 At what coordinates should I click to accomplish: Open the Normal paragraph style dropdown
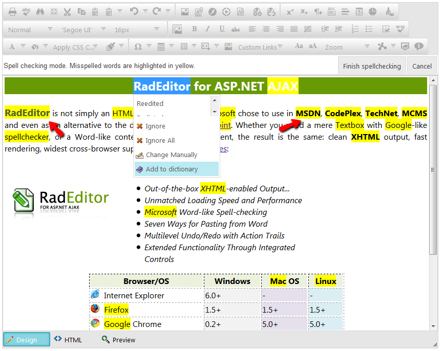[30, 30]
